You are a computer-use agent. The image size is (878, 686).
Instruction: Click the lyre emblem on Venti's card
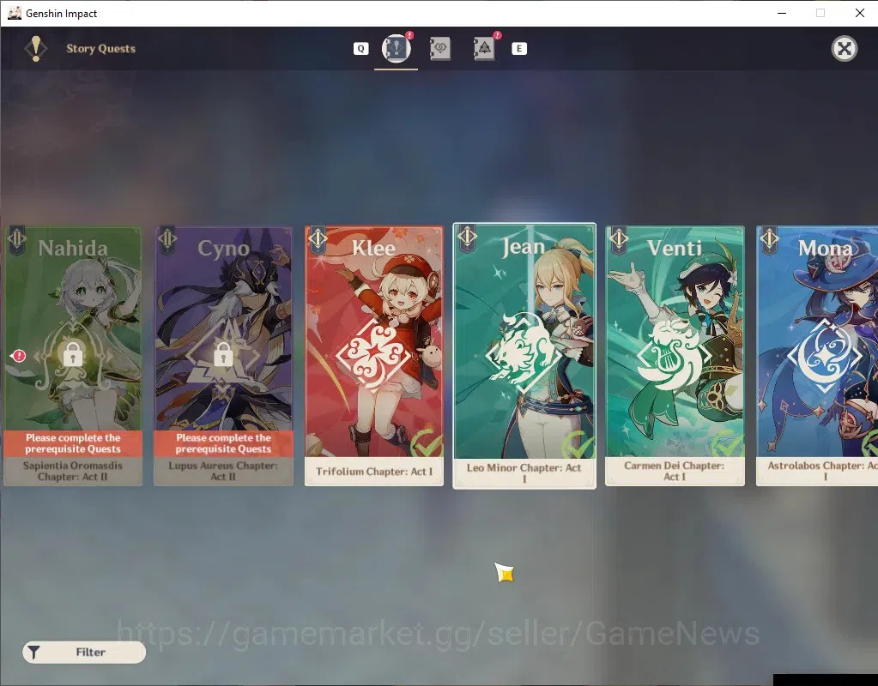click(x=674, y=355)
